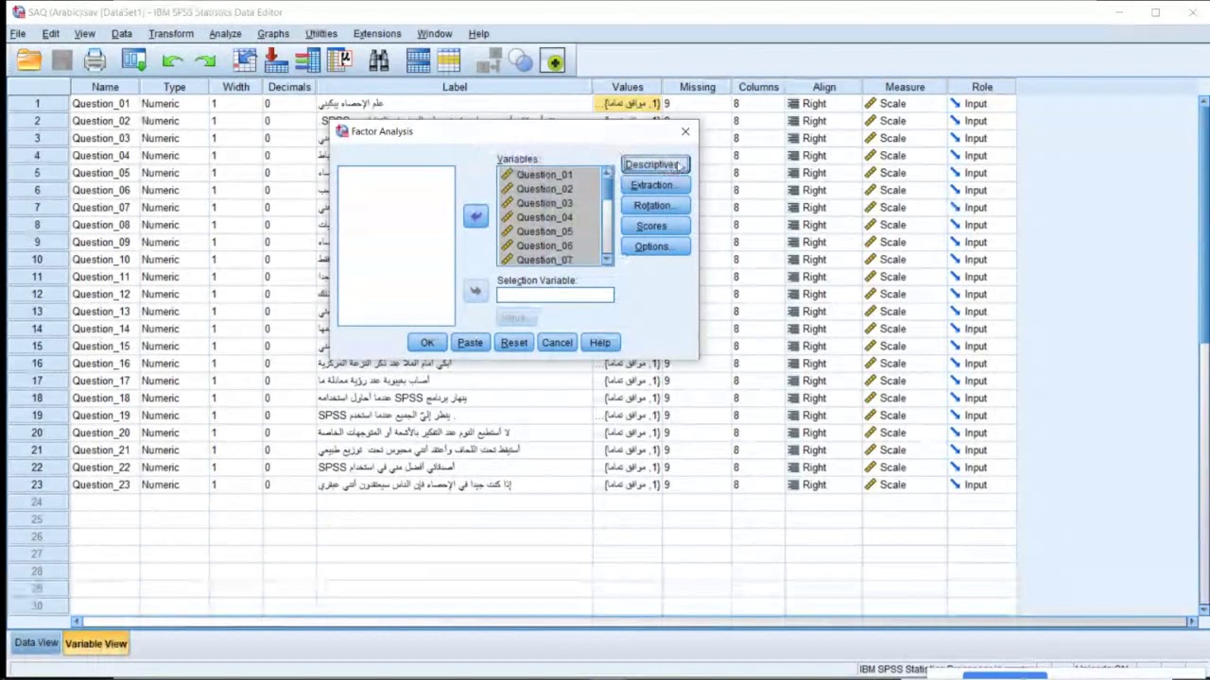Click the ruler icon beside Question_01 in dialog
This screenshot has height=680, width=1210.
508,175
